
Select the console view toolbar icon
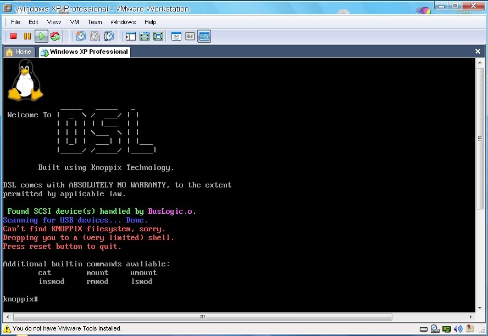click(204, 36)
